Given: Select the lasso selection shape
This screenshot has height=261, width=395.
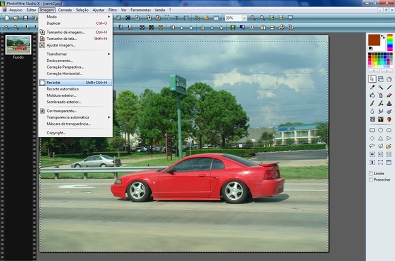Looking at the screenshot, I should [372, 146].
